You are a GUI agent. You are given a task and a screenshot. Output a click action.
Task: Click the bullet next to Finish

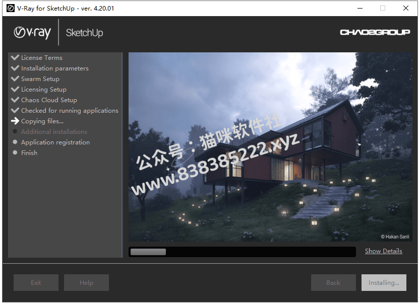pos(15,152)
